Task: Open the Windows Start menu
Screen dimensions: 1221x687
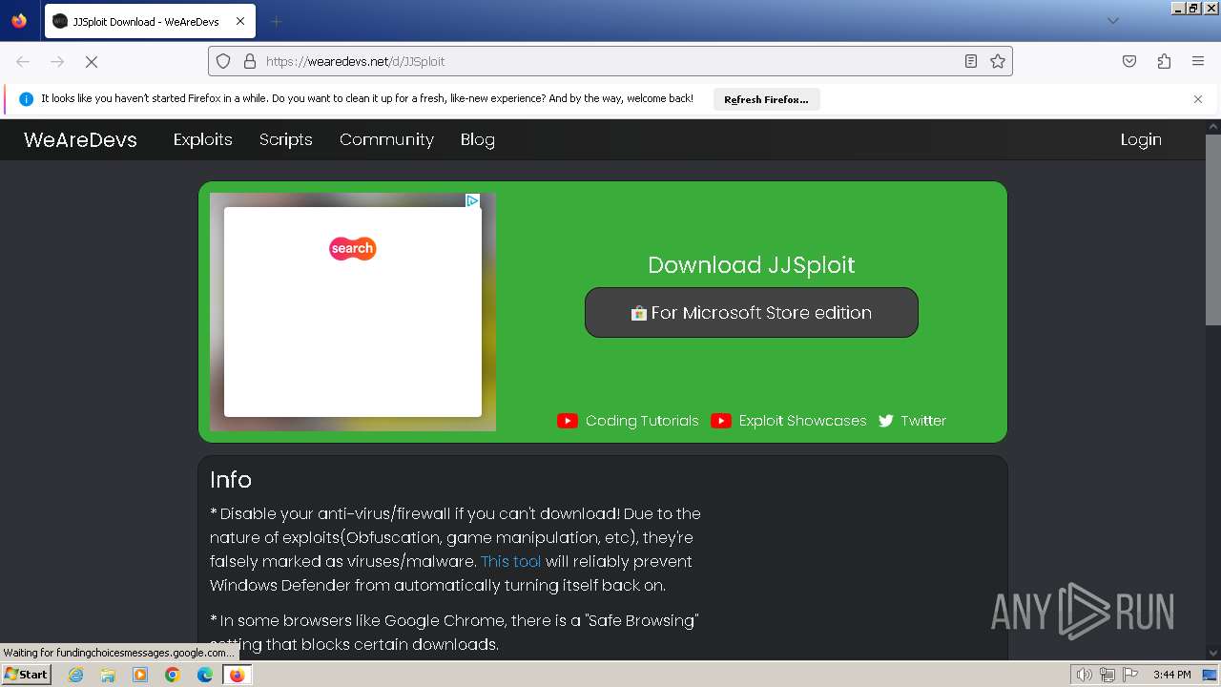Action: [26, 675]
